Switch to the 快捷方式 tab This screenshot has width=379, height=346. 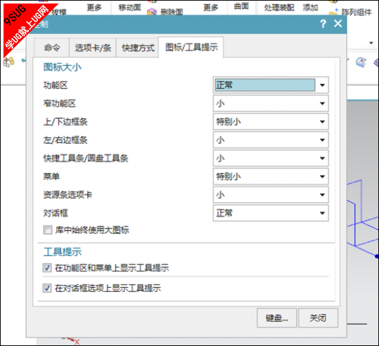pos(138,48)
